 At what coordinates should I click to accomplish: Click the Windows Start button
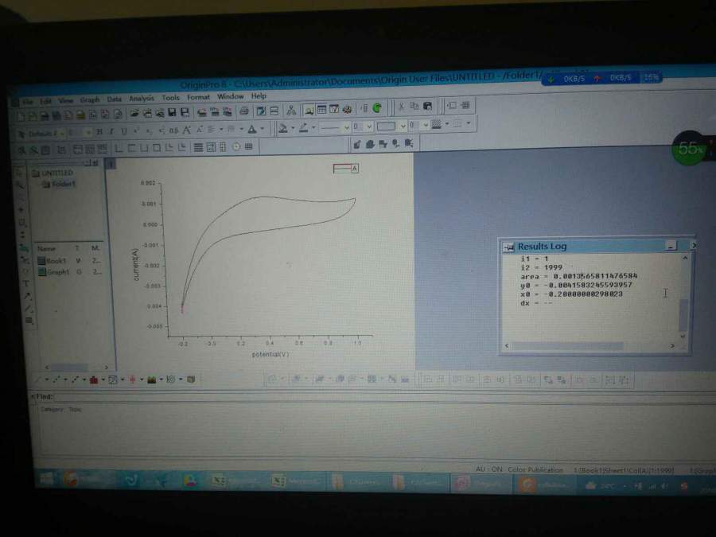pos(46,480)
